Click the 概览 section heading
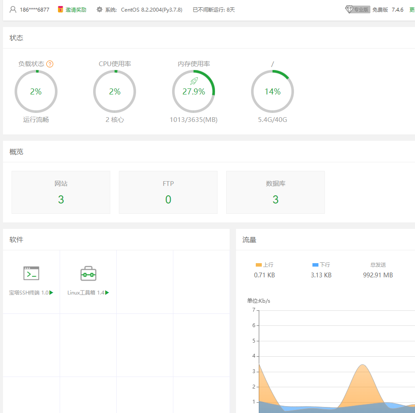The width and height of the screenshot is (415, 413). tap(16, 152)
